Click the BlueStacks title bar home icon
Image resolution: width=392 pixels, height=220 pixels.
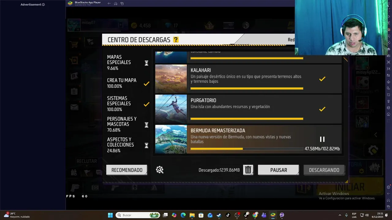[x=115, y=3]
